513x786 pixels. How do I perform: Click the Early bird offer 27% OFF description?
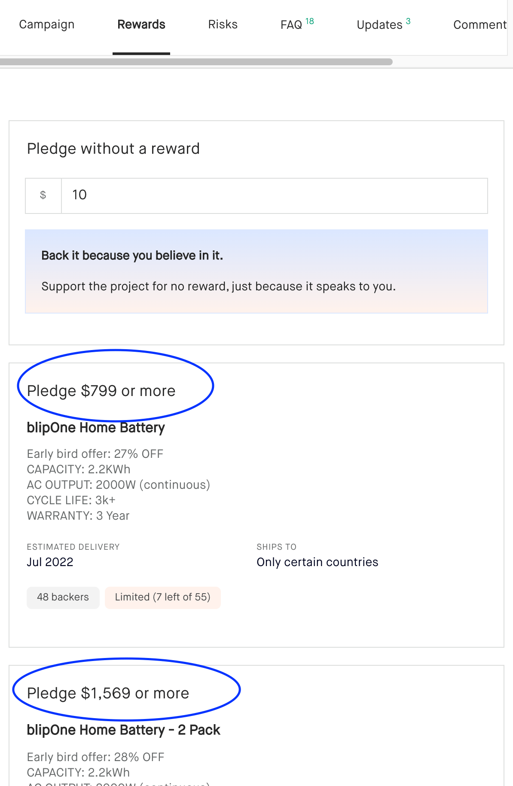95,454
